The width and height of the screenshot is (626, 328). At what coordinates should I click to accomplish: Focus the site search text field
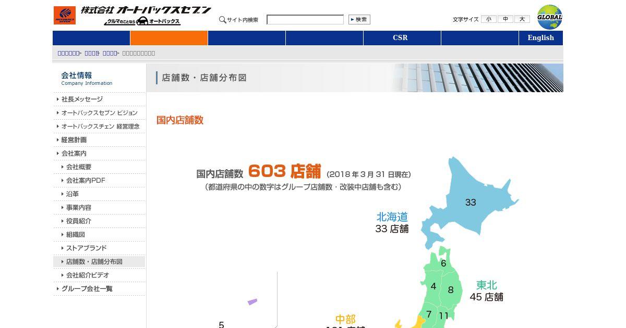tap(305, 20)
